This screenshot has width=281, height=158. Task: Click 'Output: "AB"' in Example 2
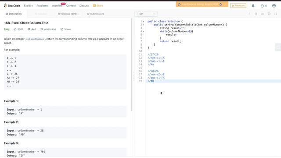click(16, 135)
